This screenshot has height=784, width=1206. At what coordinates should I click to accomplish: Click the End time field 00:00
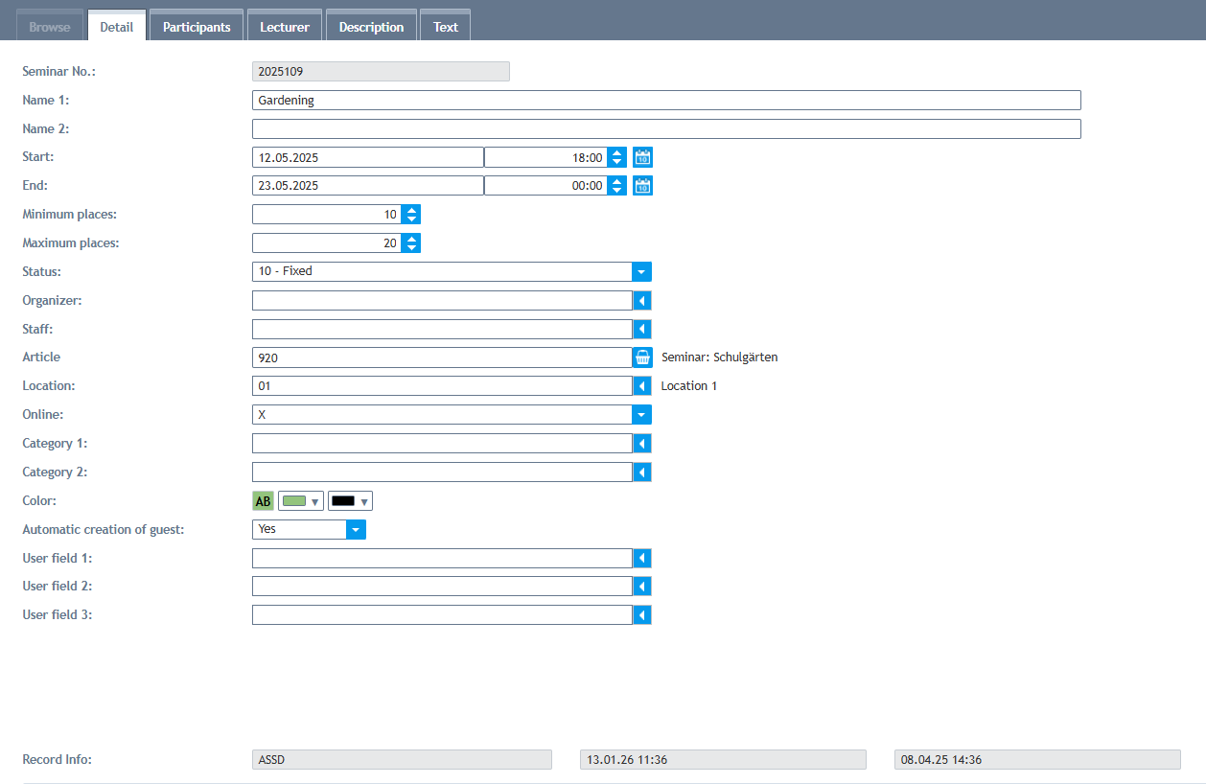(545, 186)
